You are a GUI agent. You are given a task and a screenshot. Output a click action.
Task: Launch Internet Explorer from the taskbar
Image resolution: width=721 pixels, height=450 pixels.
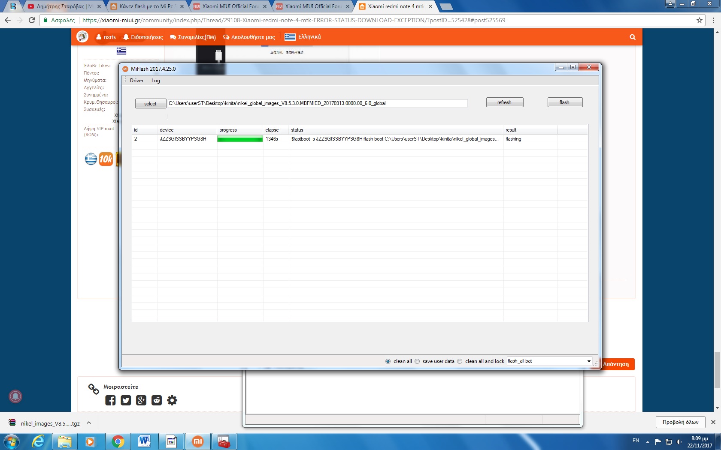[38, 441]
